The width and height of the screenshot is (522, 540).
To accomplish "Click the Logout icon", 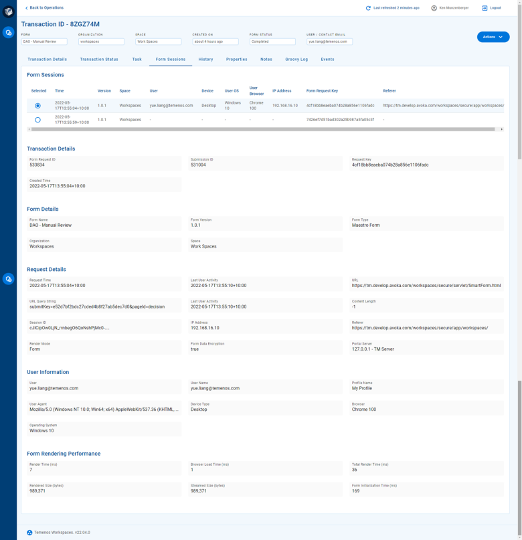I will coord(485,8).
